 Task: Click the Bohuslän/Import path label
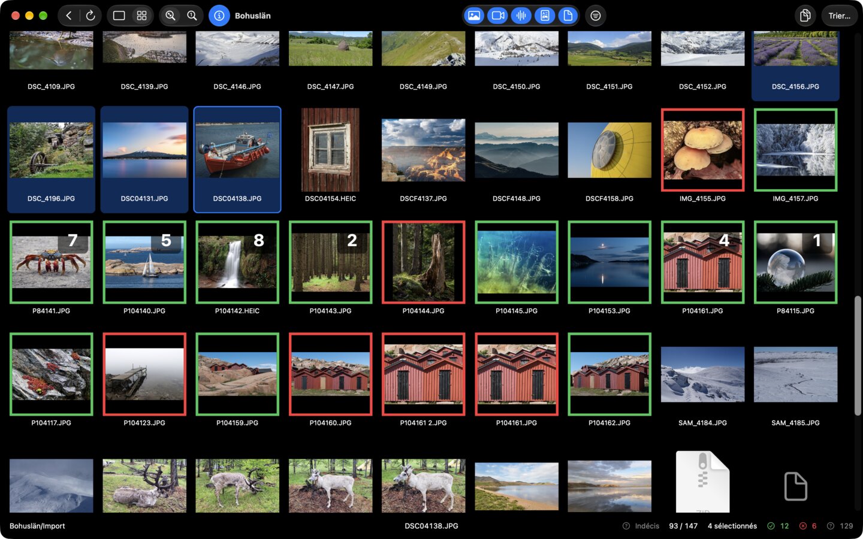click(x=37, y=526)
